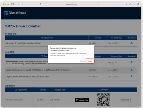
Task: Click the Android 7.1 and above text
Action: click(15, 100)
